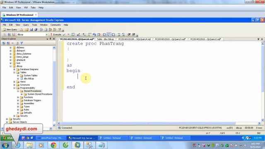This screenshot has width=265, height=149.
Task: Toggle Object Explorer auto-hide pin
Action: (51, 39)
